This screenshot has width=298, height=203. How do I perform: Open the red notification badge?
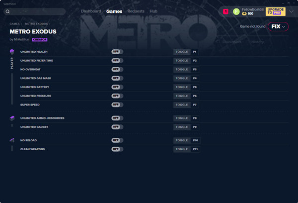(225, 11)
